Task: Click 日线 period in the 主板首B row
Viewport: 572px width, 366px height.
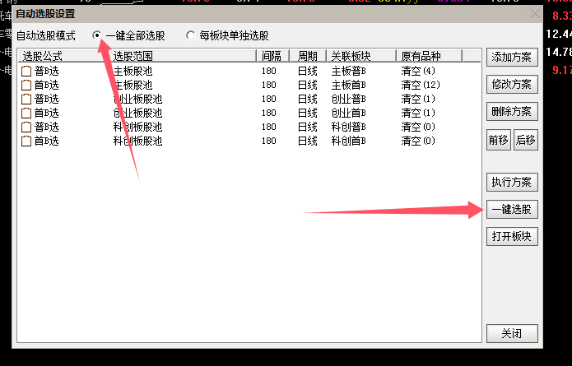Action: pyautogui.click(x=308, y=85)
